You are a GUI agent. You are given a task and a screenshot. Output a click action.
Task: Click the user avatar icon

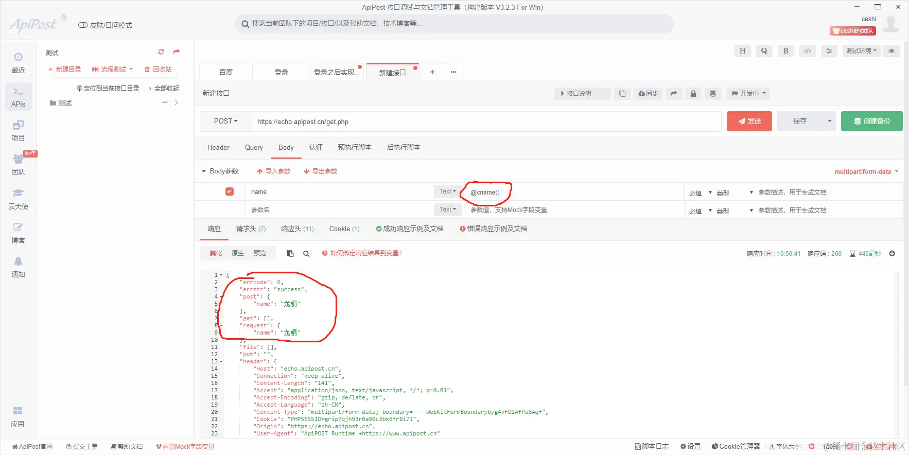pyautogui.click(x=891, y=24)
